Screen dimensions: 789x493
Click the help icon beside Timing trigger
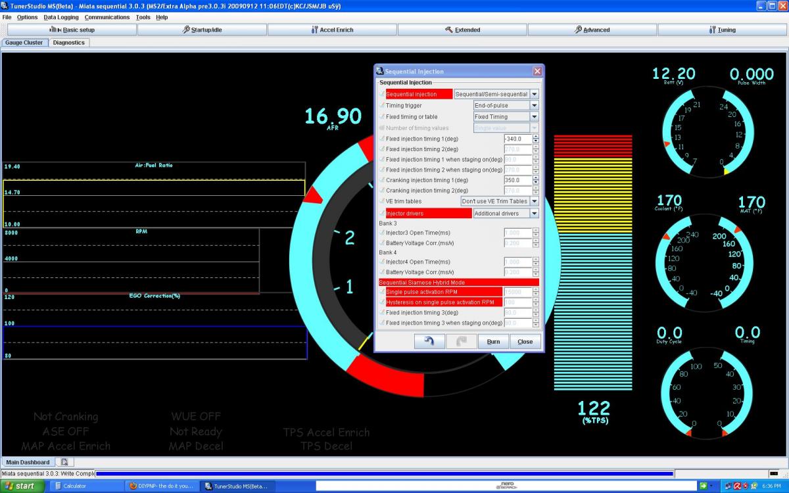(382, 106)
